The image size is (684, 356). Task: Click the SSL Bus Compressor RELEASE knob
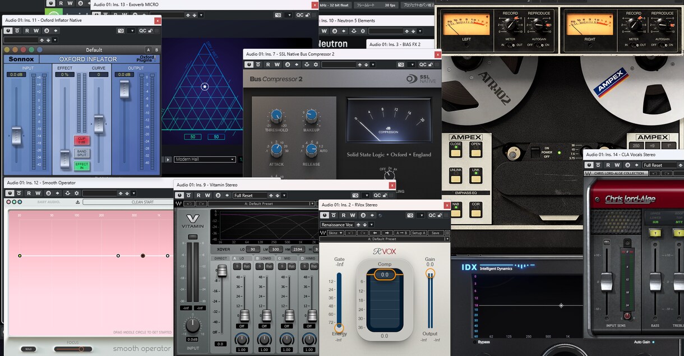click(x=311, y=150)
